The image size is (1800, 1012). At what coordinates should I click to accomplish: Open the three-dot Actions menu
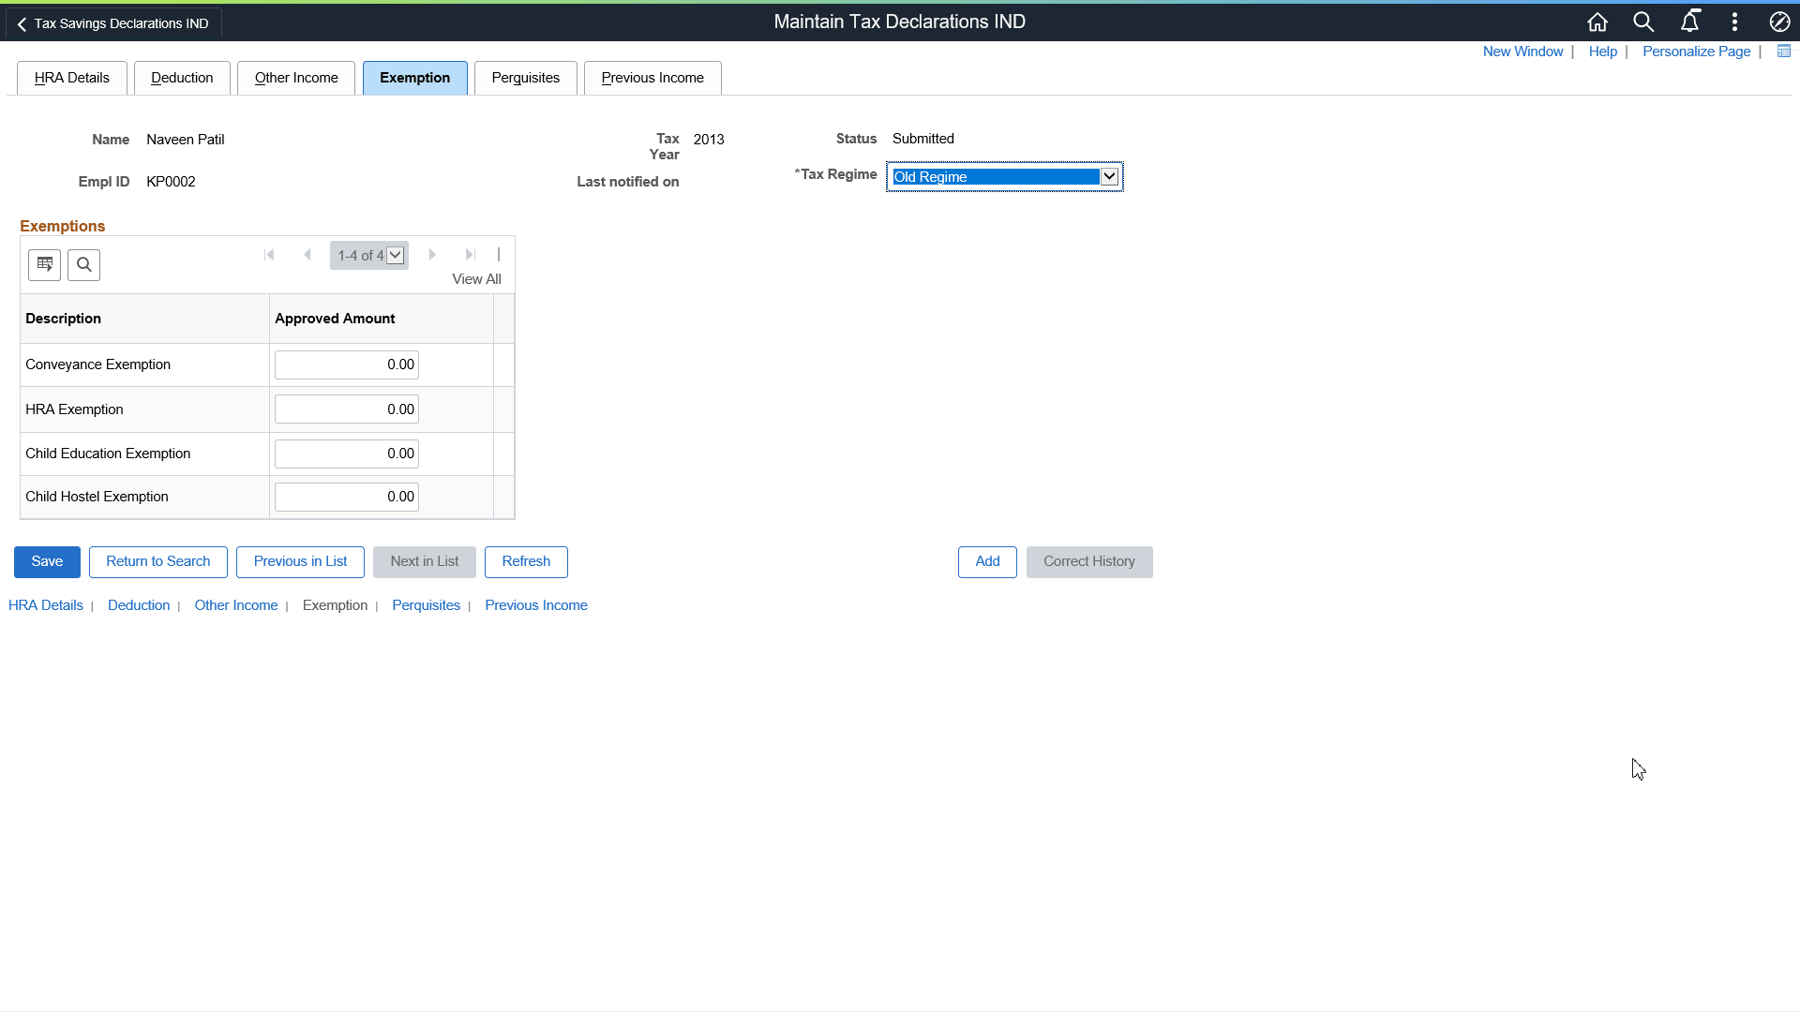click(1734, 22)
